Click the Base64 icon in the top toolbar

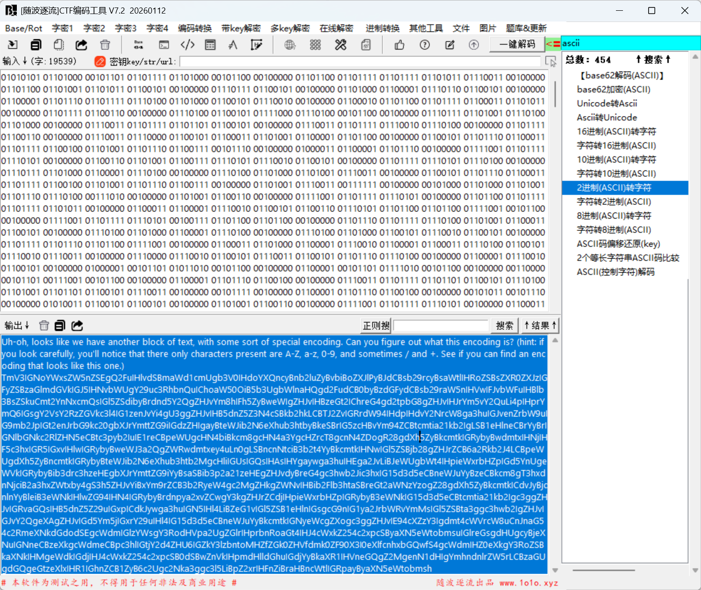tap(138, 45)
